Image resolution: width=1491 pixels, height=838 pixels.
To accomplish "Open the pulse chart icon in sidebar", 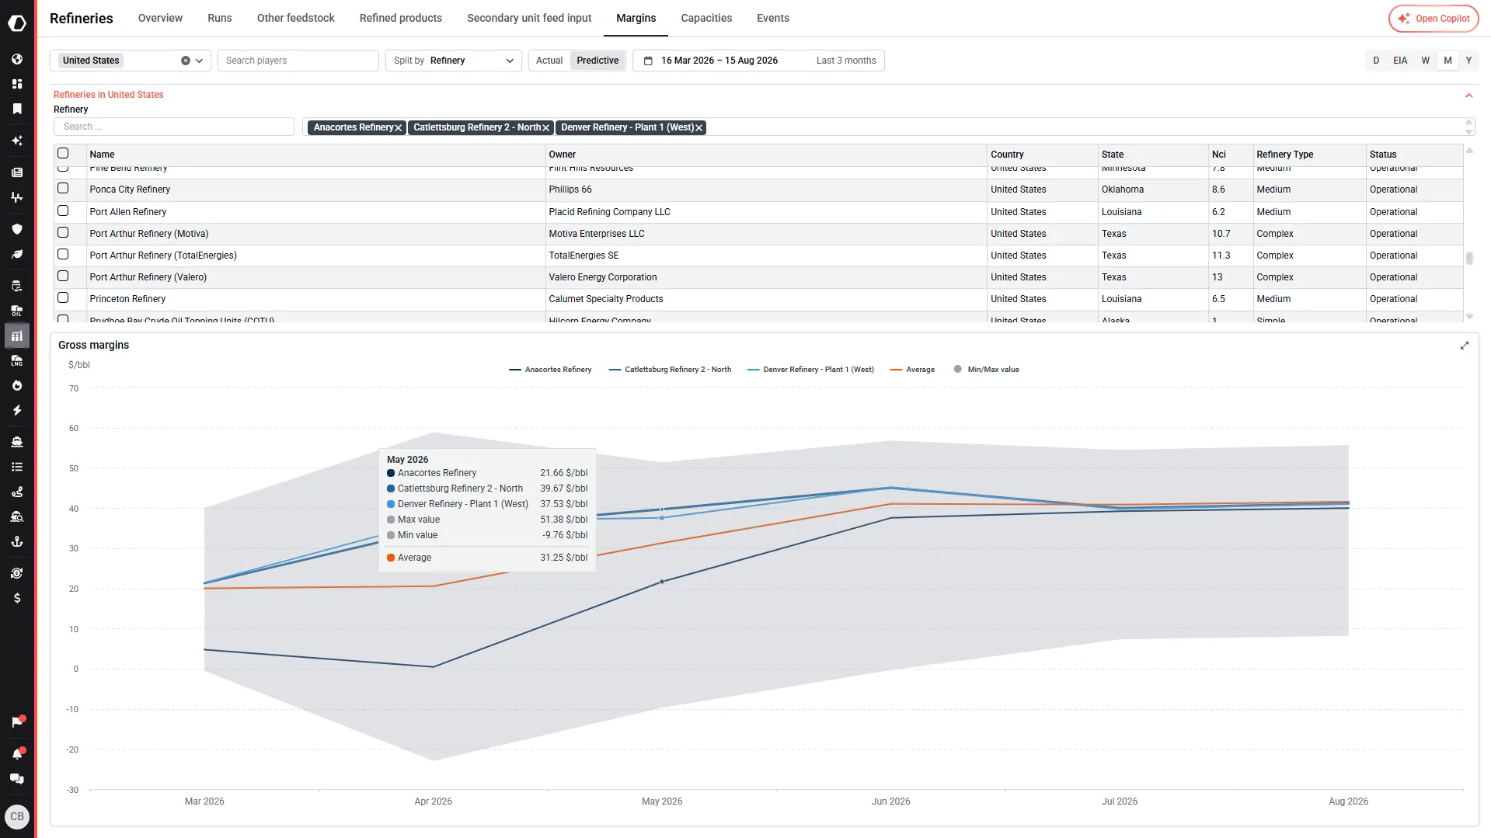I will 17,197.
